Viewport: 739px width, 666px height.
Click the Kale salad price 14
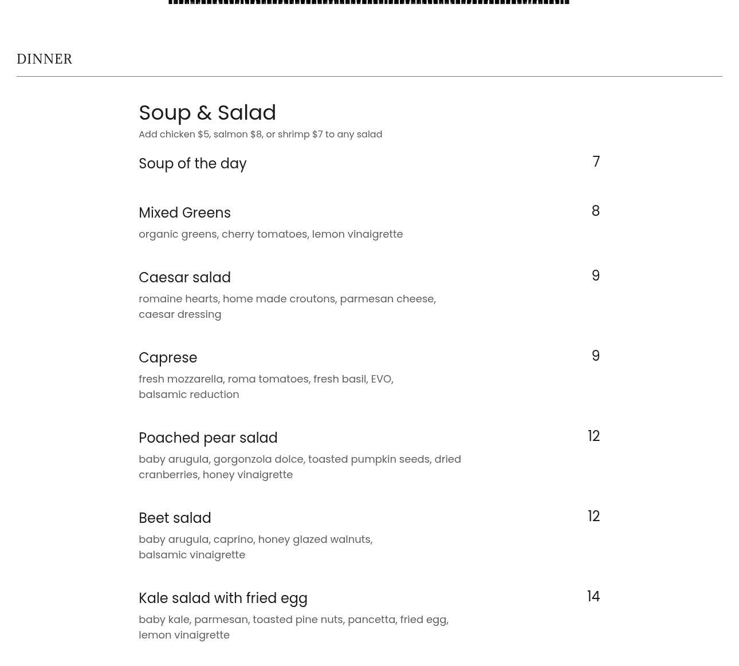tap(593, 597)
